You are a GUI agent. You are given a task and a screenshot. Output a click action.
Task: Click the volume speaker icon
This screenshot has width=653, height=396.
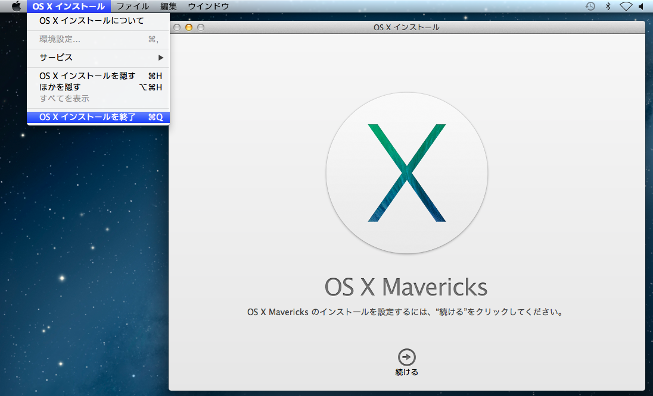(x=641, y=6)
